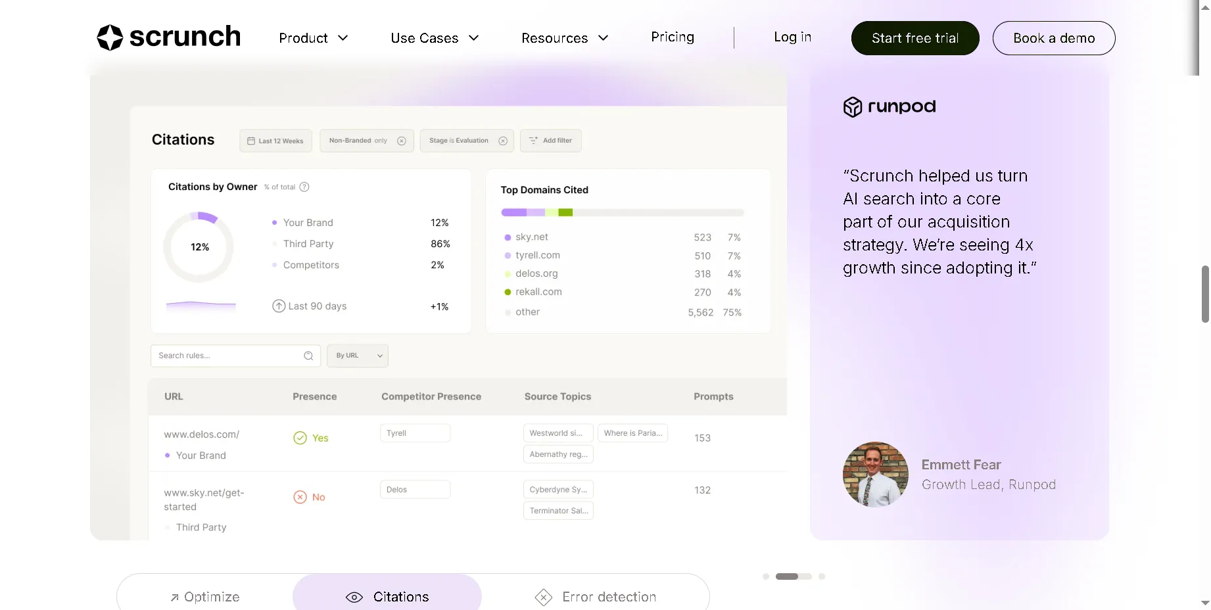Screen dimensions: 1211x610
Task: Click Book a demo button
Action: pos(1054,38)
